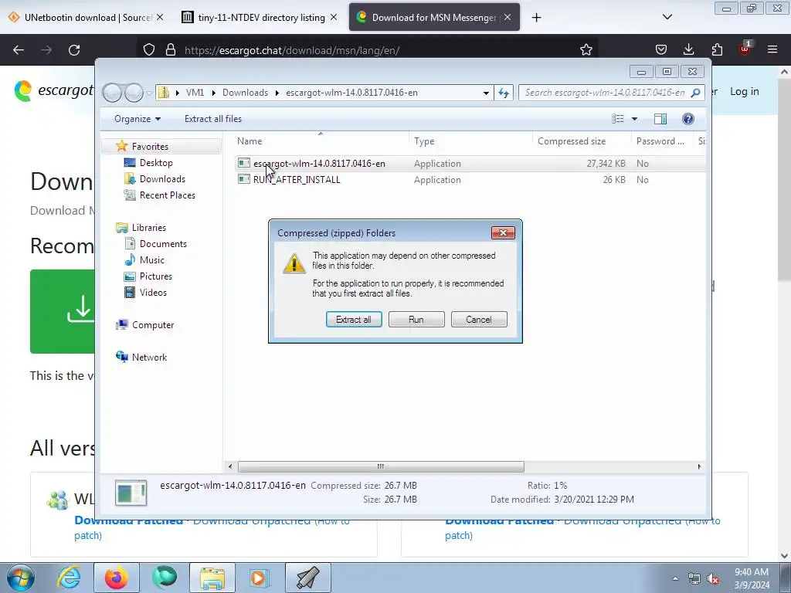Select Libraries in navigation pane

[149, 228]
